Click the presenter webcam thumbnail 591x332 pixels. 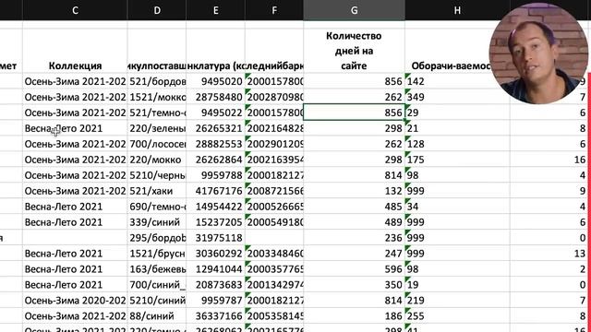click(539, 53)
